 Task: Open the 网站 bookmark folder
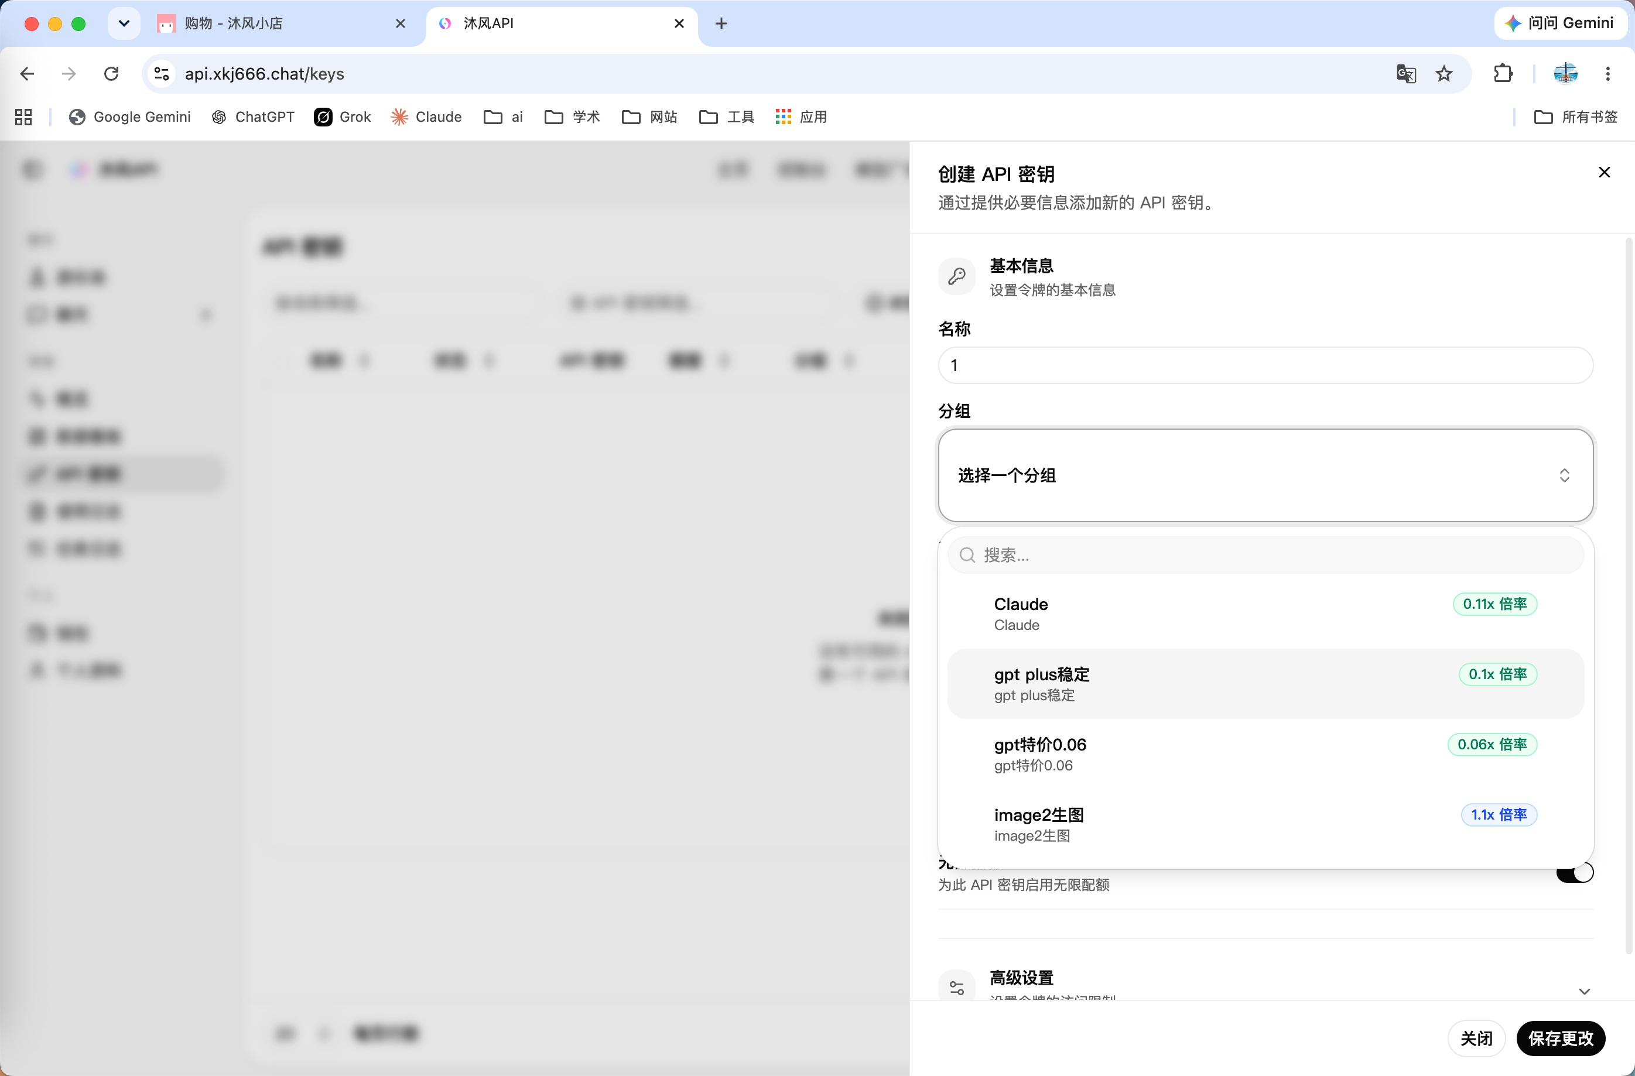(x=649, y=116)
